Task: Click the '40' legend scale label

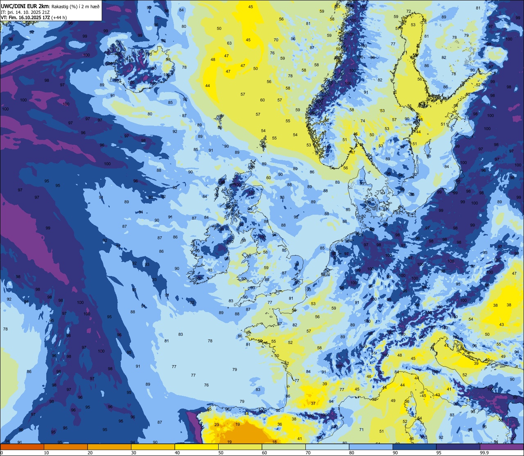Action: tap(177, 453)
